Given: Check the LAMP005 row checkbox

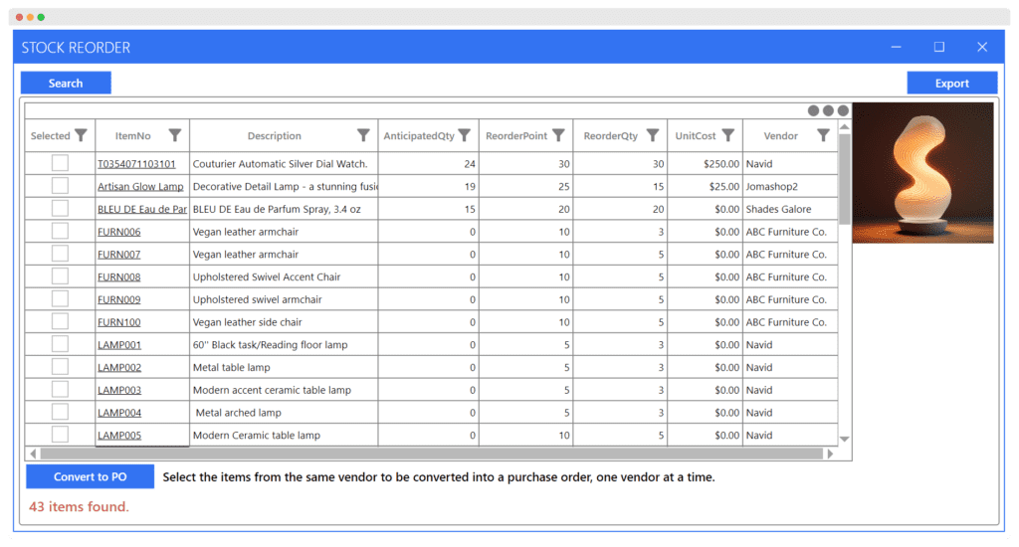Looking at the screenshot, I should coord(60,435).
